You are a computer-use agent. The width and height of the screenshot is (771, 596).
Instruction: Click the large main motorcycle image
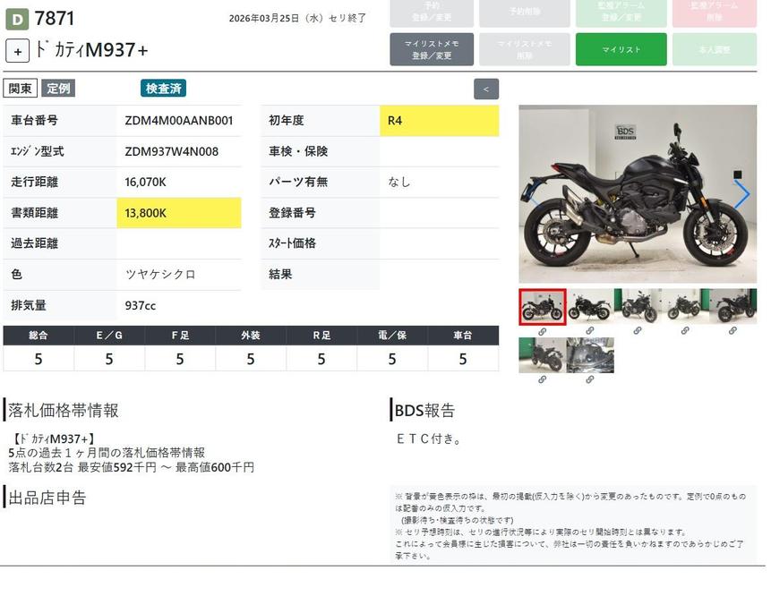pos(636,194)
